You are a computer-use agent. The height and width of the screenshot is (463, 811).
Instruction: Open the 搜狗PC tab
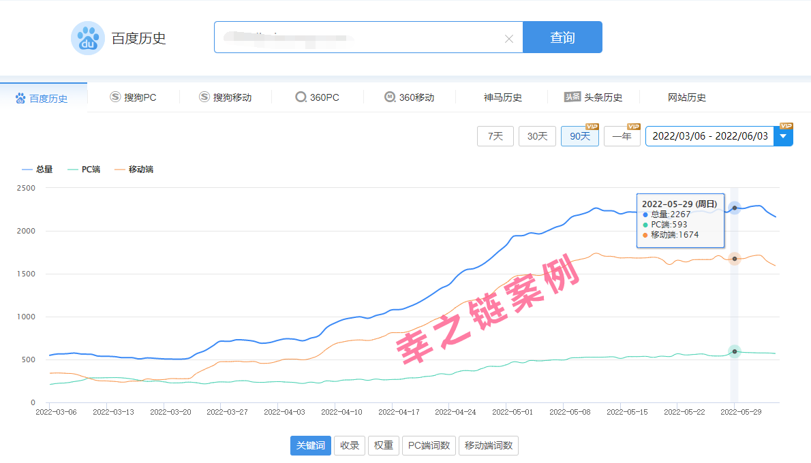pos(133,97)
